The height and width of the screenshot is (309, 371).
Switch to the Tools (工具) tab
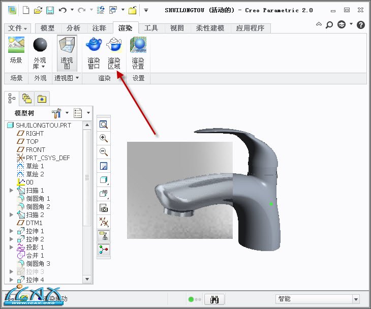(x=151, y=28)
